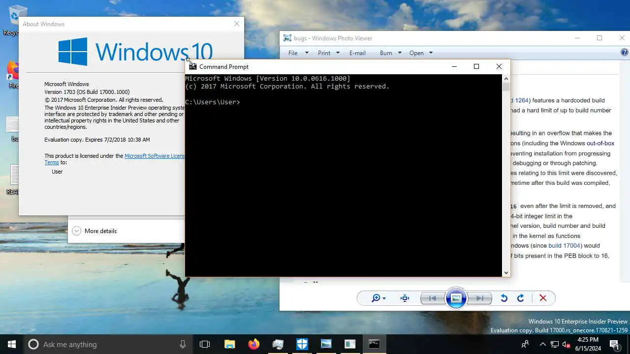The height and width of the screenshot is (354, 630).
Task: Click the actual size button in Photo Viewer
Action: [x=405, y=298]
